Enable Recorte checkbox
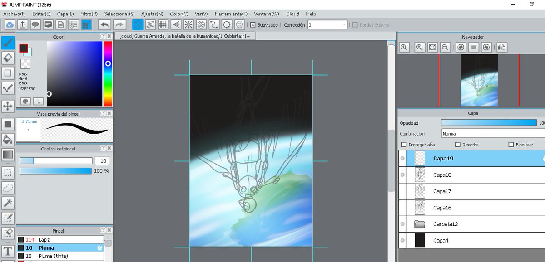Viewport: 545px width, 262px height. point(457,145)
